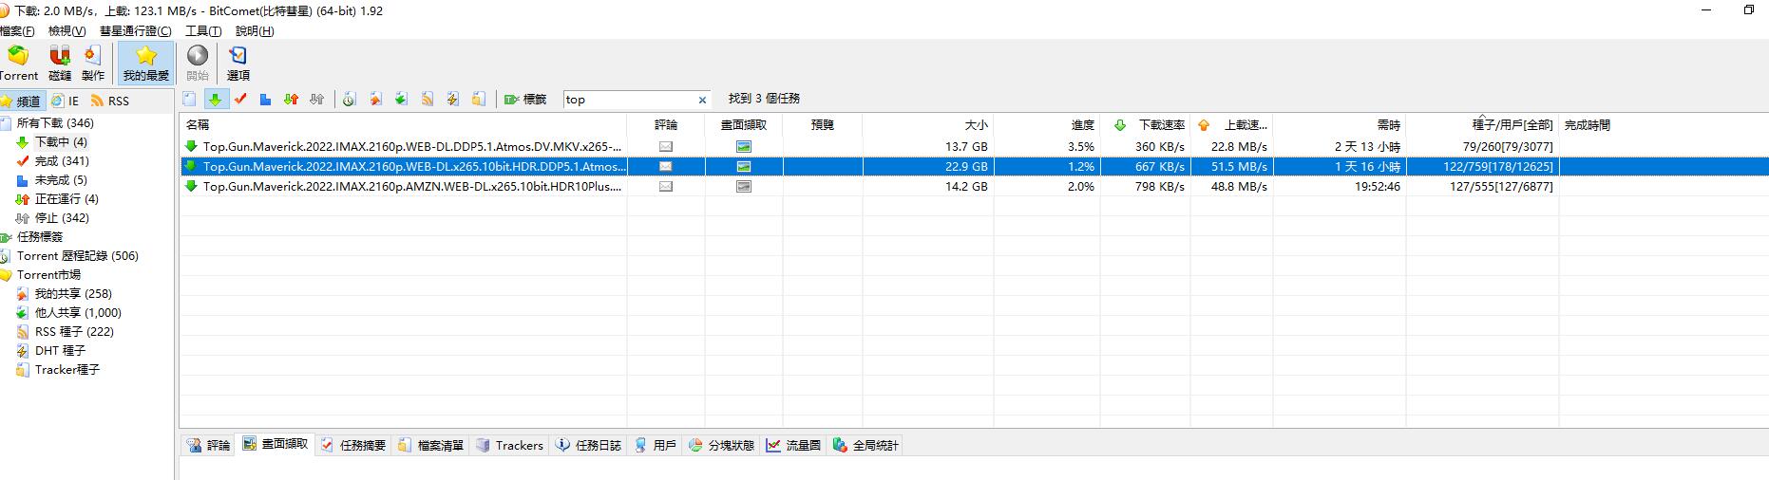The width and height of the screenshot is (1769, 480).
Task: Click the RSS torrents filter icon
Action: point(428,99)
